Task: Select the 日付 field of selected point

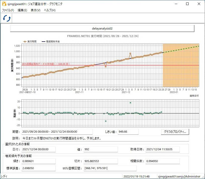Action: [x=38, y=149]
